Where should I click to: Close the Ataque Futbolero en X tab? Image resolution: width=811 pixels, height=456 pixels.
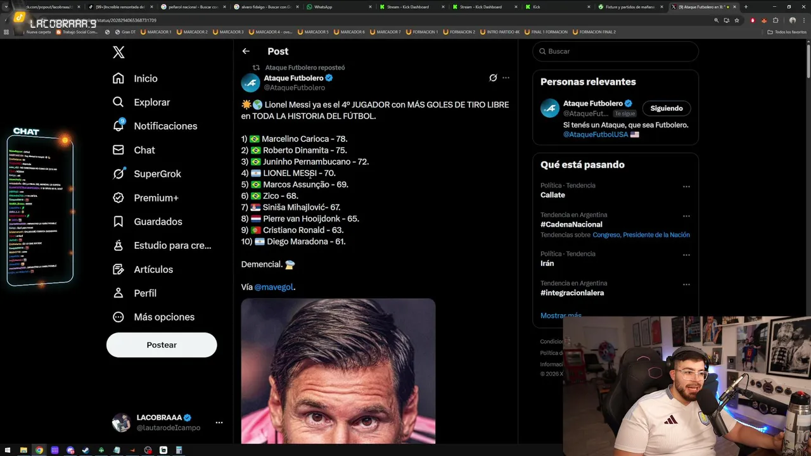click(734, 6)
